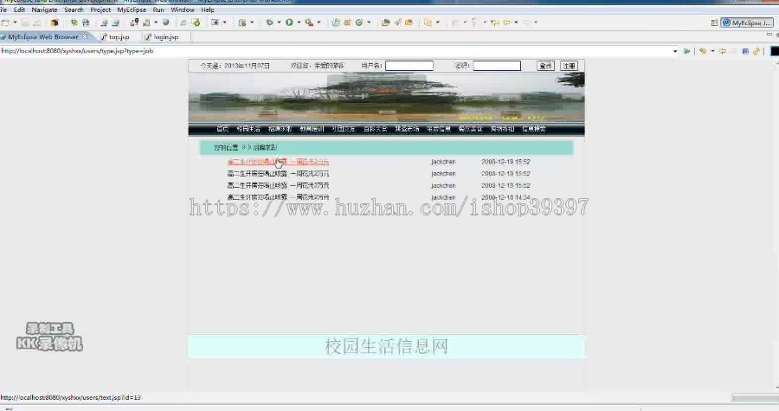Screen dimensions: 779x411
Task: Click the green refresh circle toolbar icon
Action: tap(196, 22)
